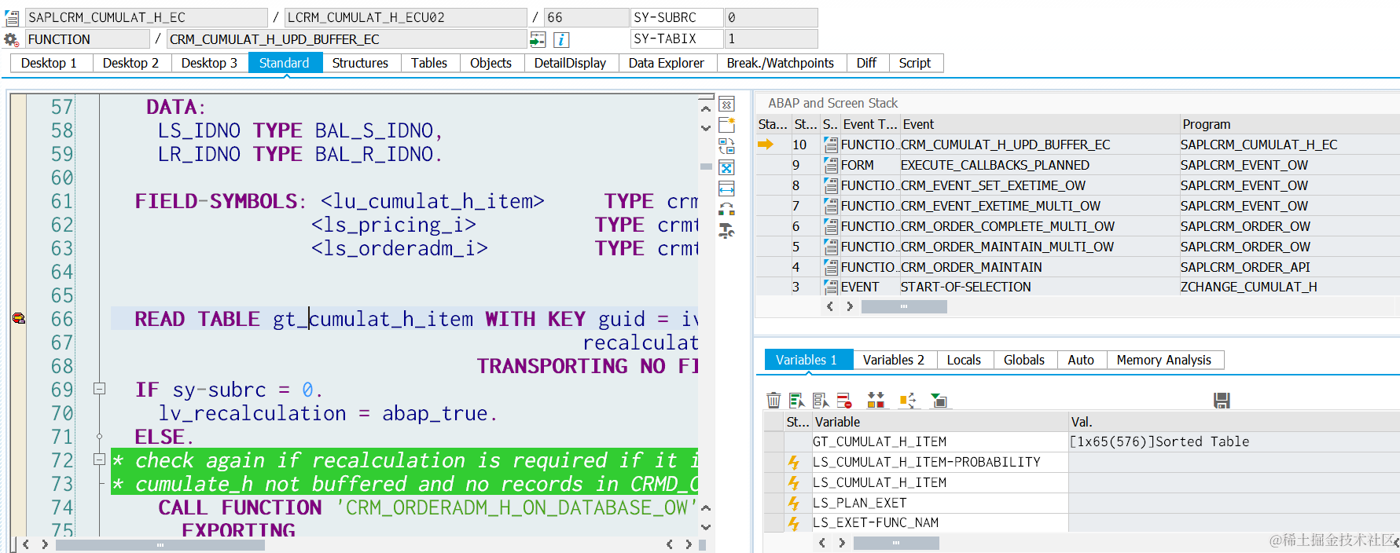Click the EVENT icon in stack row 3
Image resolution: width=1400 pixels, height=553 pixels.
click(830, 287)
